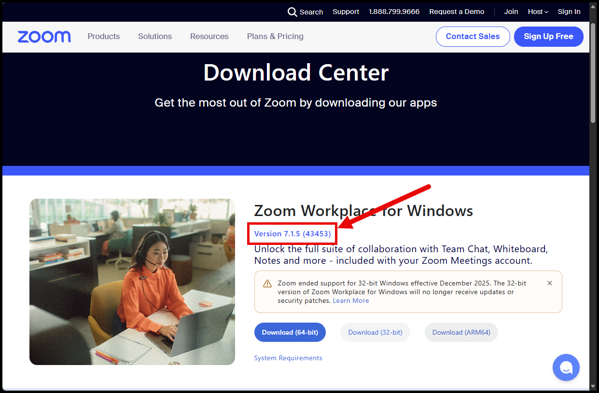Go to Plans & Pricing
599x393 pixels.
click(275, 36)
